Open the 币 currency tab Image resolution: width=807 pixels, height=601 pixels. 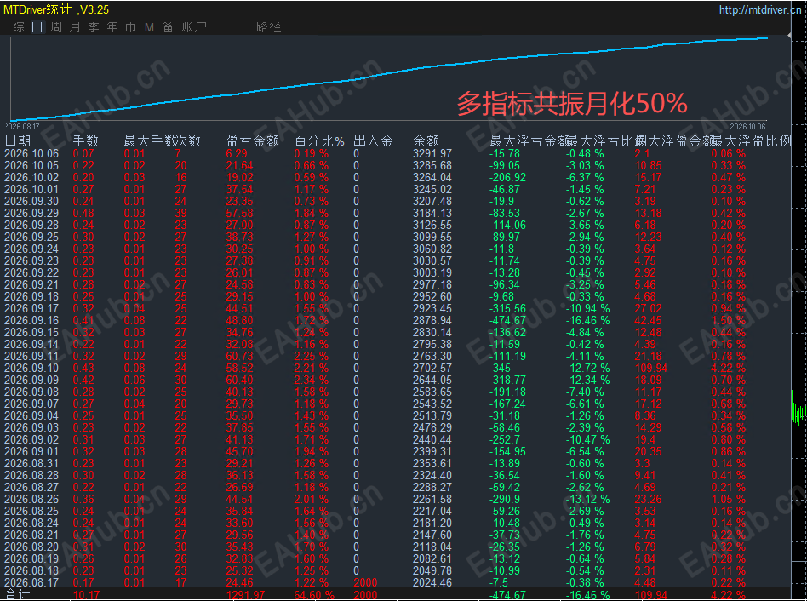[131, 26]
